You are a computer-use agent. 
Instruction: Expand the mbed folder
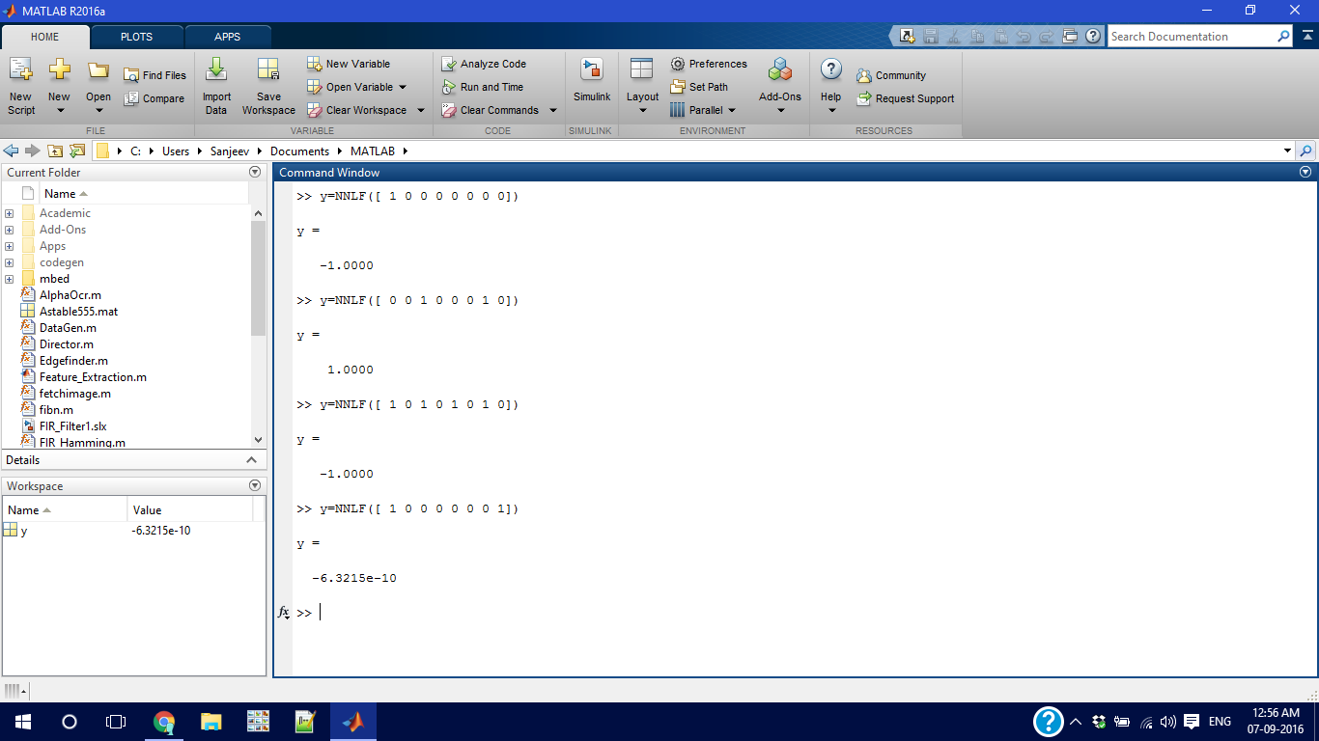click(9, 279)
